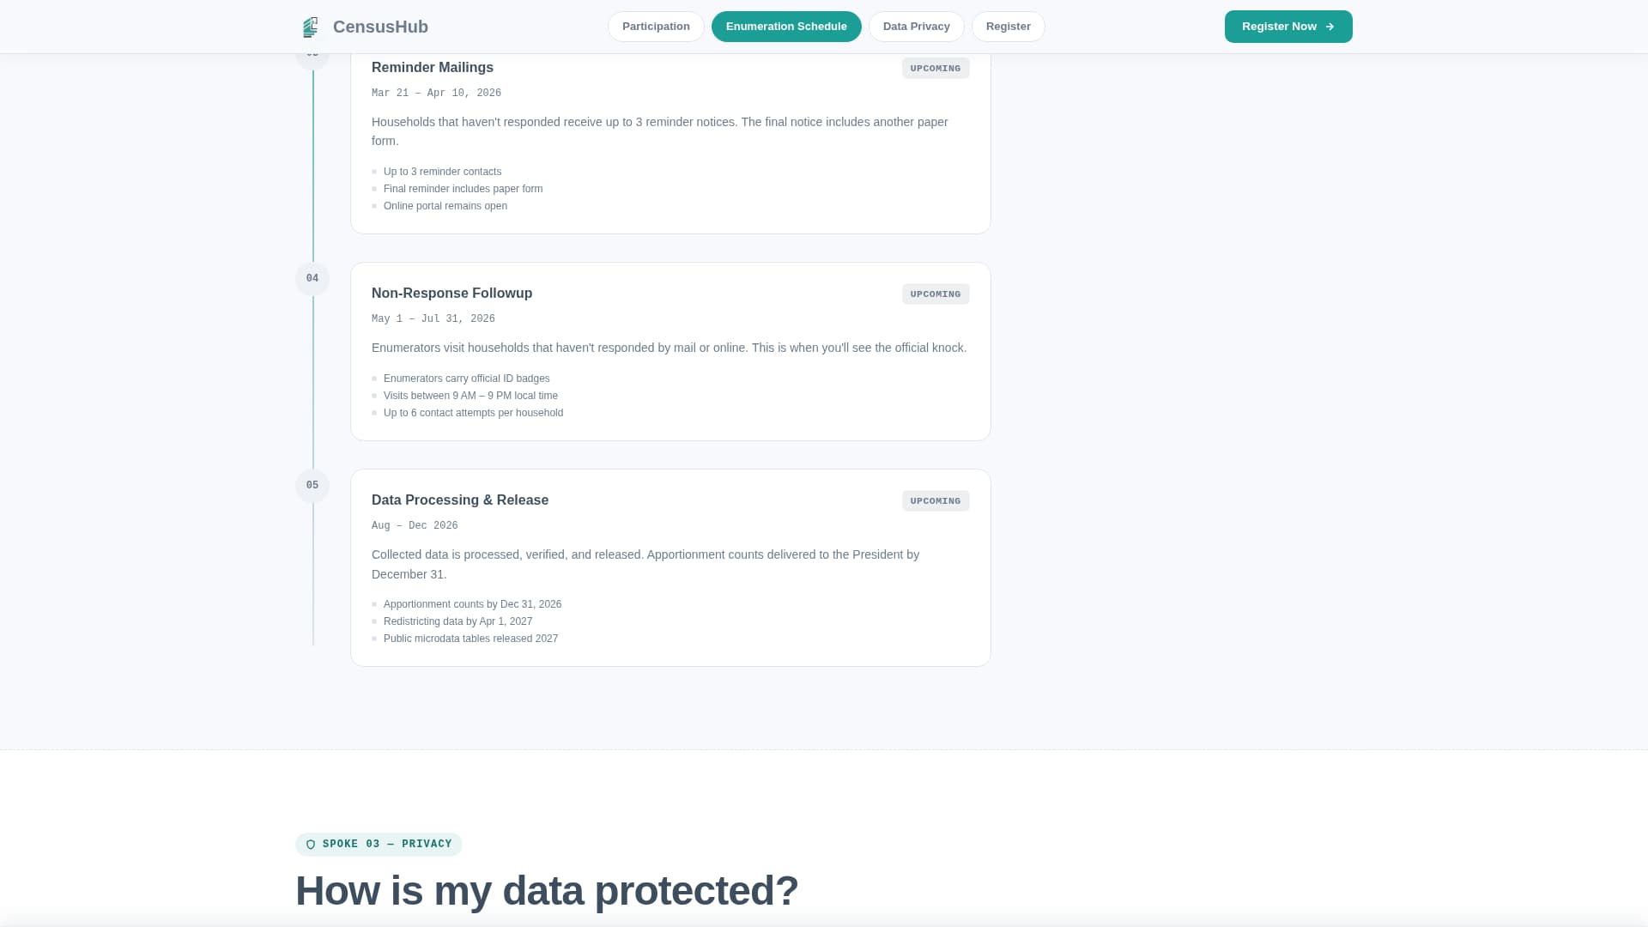
Task: Click 'Public microdata tables released 2027' bullet
Action: click(x=470, y=639)
